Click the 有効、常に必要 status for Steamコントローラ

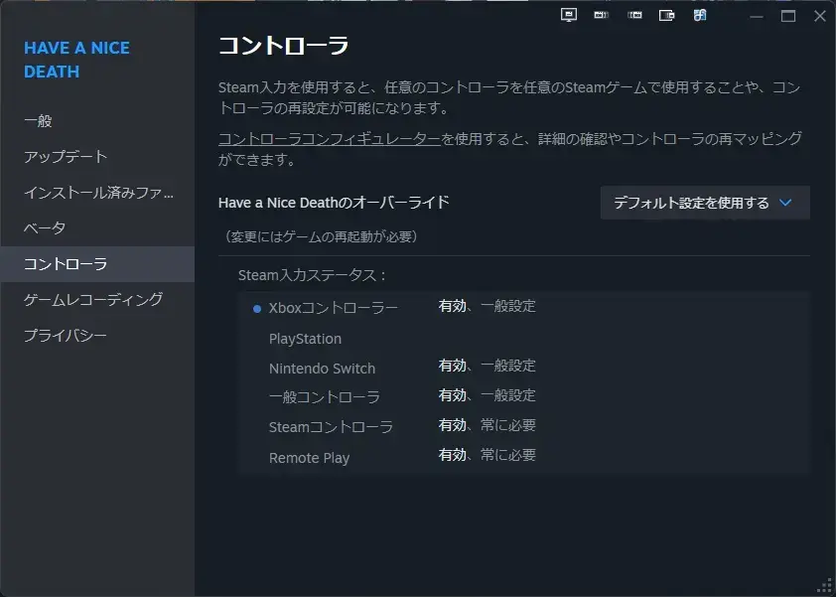click(487, 426)
